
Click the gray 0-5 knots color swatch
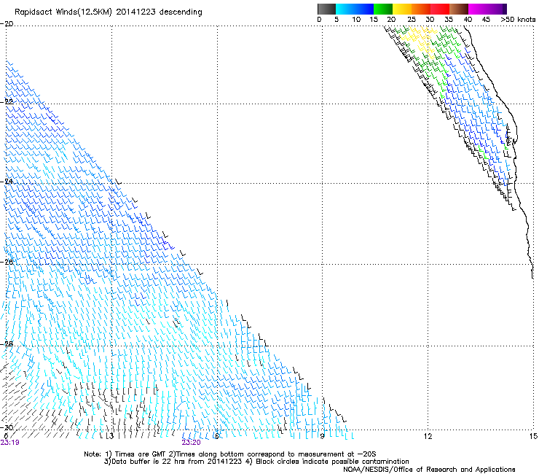326,9
